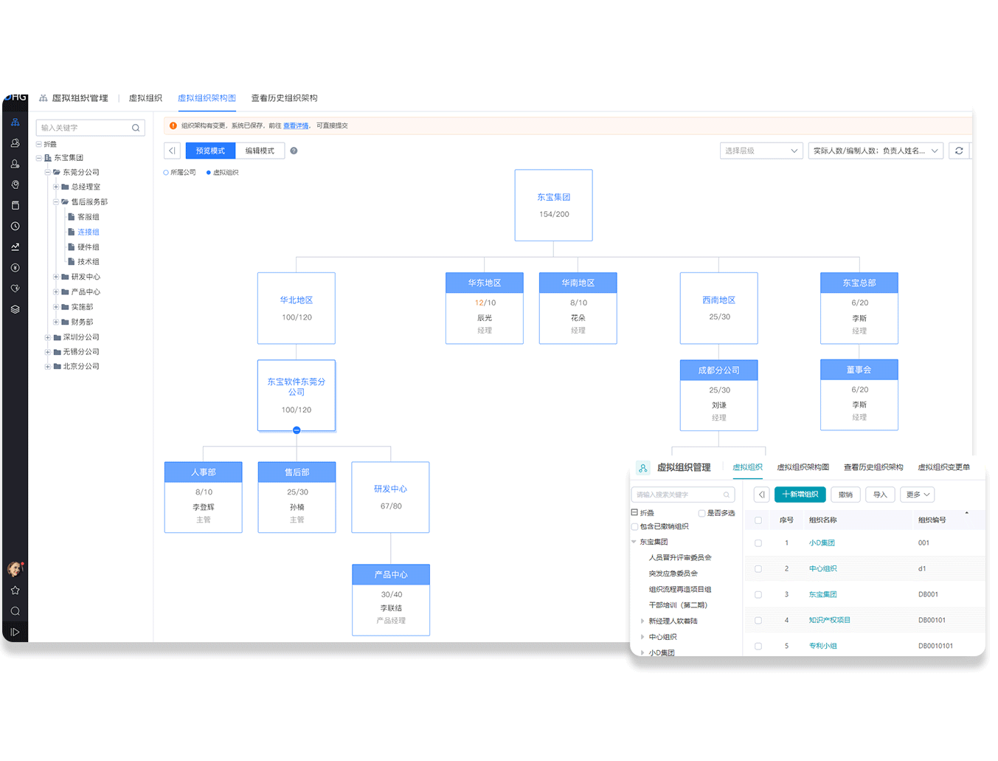Open the 选择层级 dropdown
Image resolution: width=998 pixels, height=761 pixels.
pos(760,151)
